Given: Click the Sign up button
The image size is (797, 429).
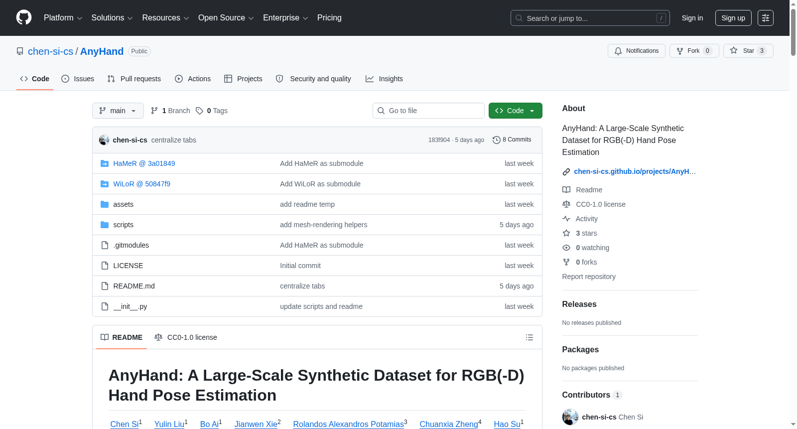Looking at the screenshot, I should (x=733, y=18).
